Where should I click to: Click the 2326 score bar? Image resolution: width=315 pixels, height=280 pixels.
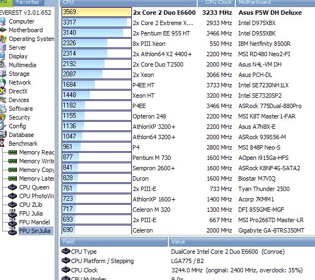[96, 43]
